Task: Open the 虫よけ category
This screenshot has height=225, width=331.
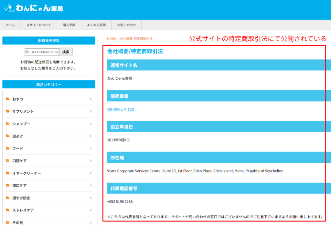Action: point(48,136)
